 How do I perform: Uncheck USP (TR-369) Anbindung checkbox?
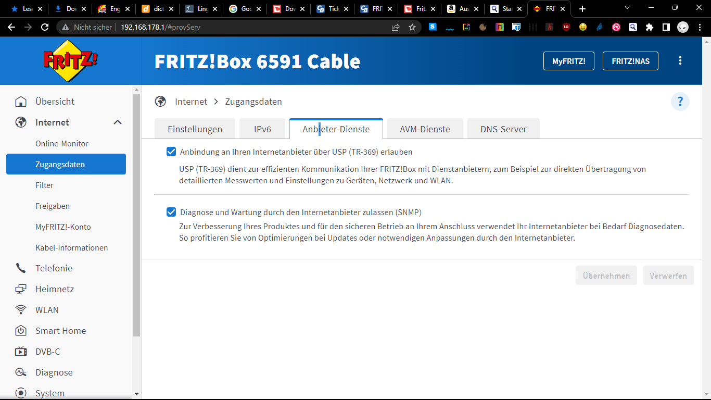pos(171,152)
